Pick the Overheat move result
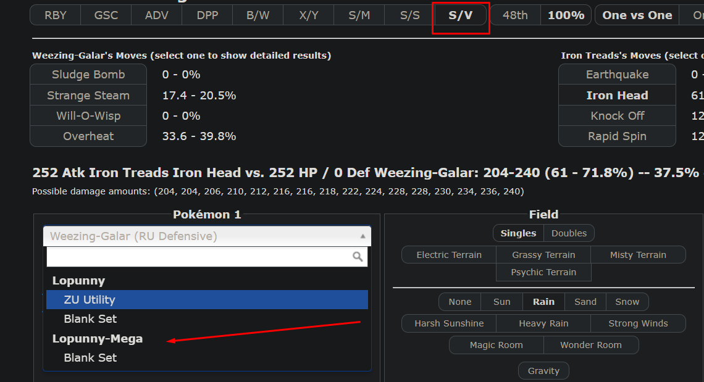The width and height of the screenshot is (704, 382). point(88,136)
